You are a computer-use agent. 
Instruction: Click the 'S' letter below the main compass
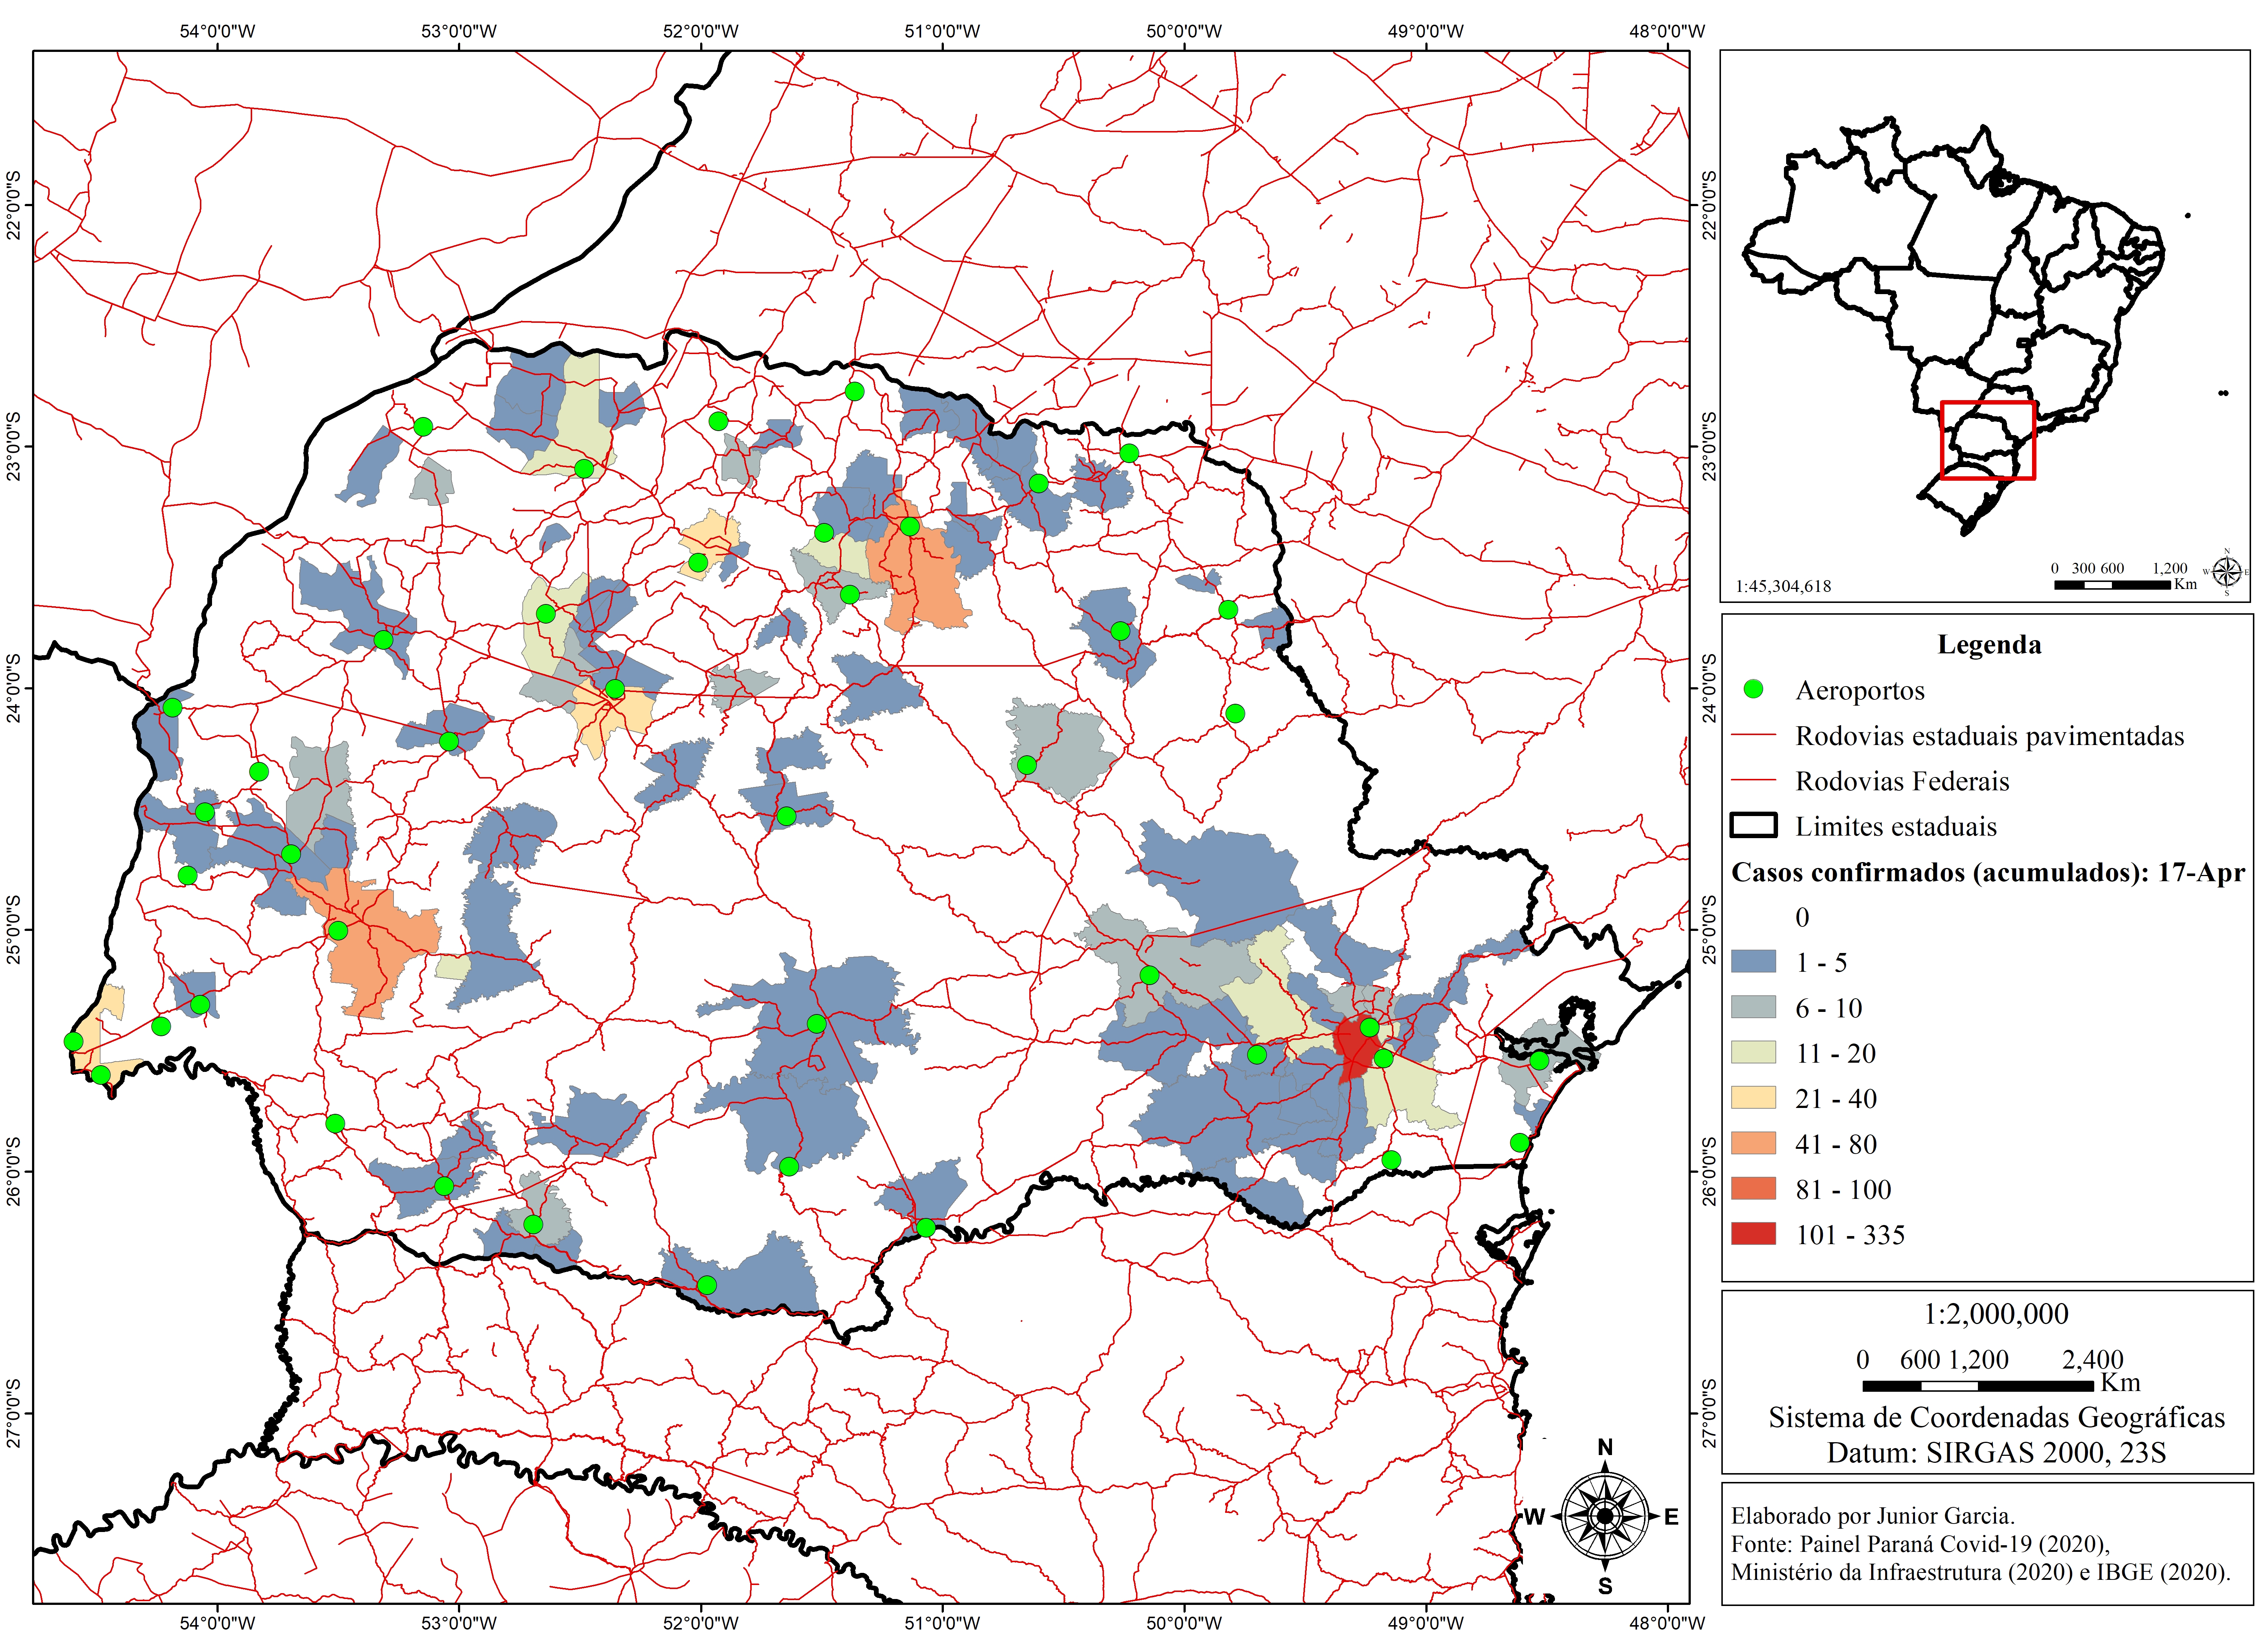1605,1586
